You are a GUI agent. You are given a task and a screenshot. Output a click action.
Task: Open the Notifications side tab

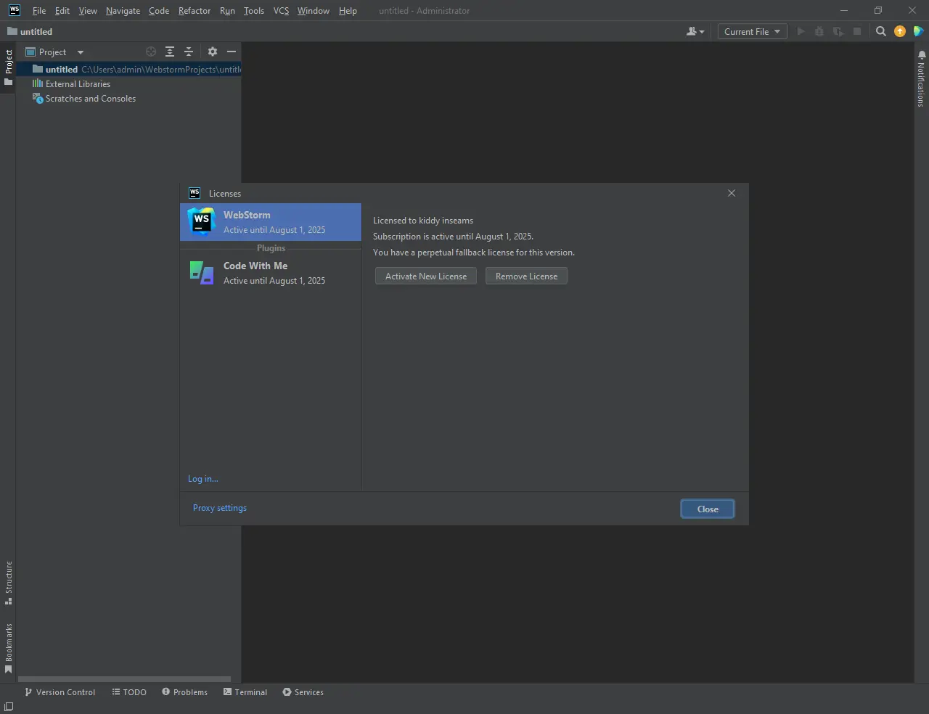pyautogui.click(x=921, y=78)
